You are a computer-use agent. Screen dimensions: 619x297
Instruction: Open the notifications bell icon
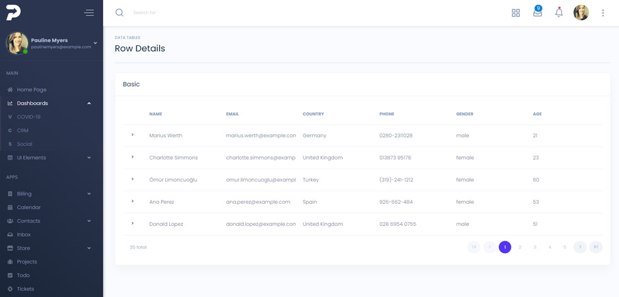point(559,12)
